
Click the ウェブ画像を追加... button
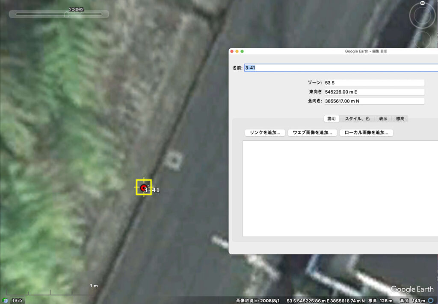pyautogui.click(x=312, y=132)
